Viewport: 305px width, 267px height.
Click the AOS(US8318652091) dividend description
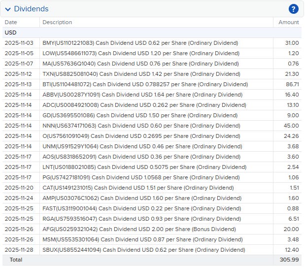pyautogui.click(x=141, y=157)
